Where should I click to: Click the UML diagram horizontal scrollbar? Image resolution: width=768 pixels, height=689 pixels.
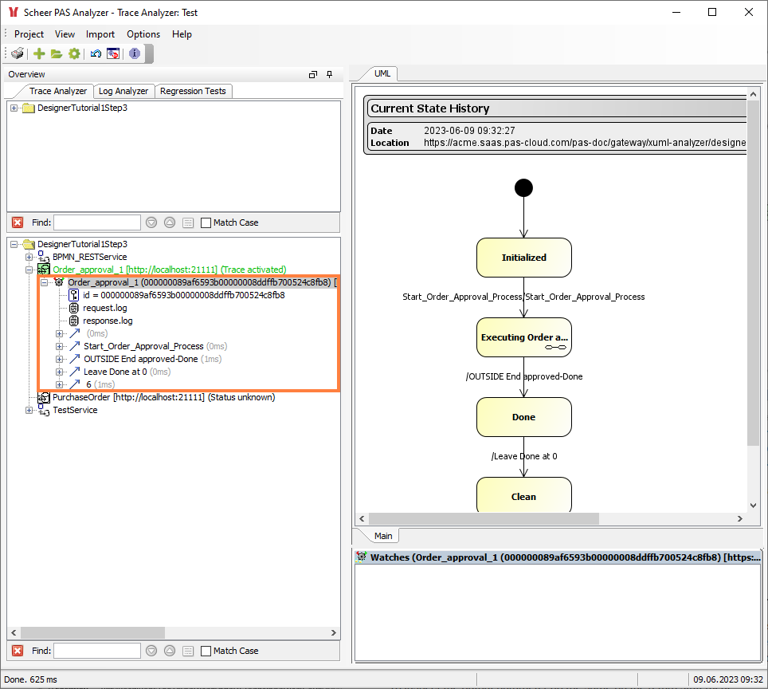pyautogui.click(x=478, y=518)
